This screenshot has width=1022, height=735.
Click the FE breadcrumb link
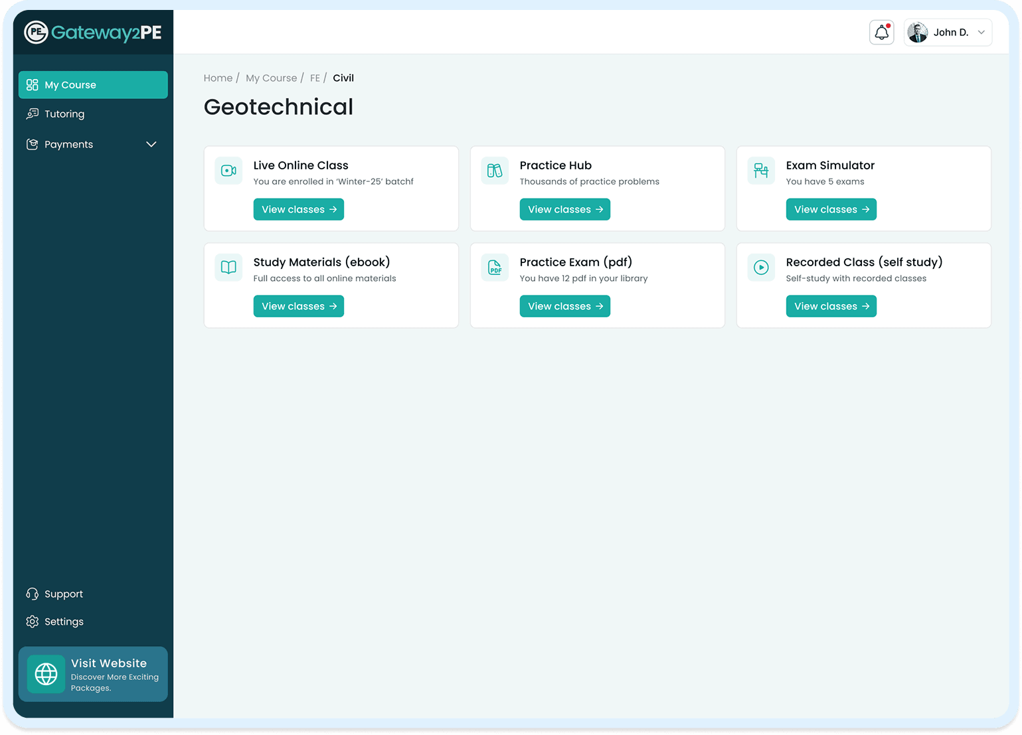pos(315,78)
